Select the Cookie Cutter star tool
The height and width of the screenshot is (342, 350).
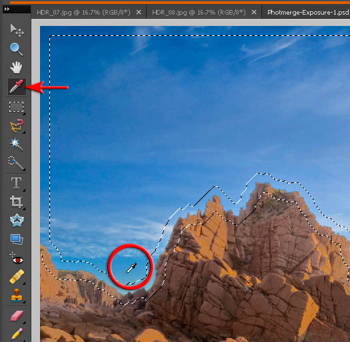tap(17, 221)
